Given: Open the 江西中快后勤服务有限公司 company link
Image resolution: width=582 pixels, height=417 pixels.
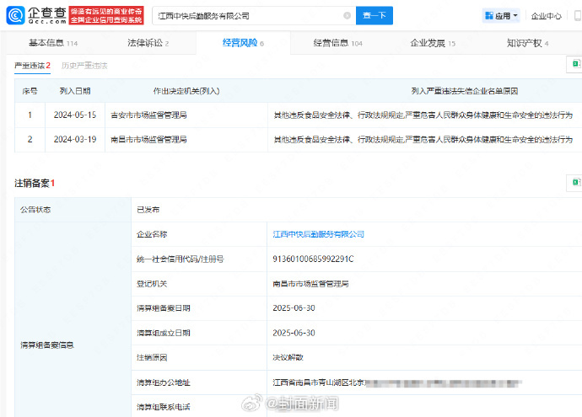Looking at the screenshot, I should 318,234.
